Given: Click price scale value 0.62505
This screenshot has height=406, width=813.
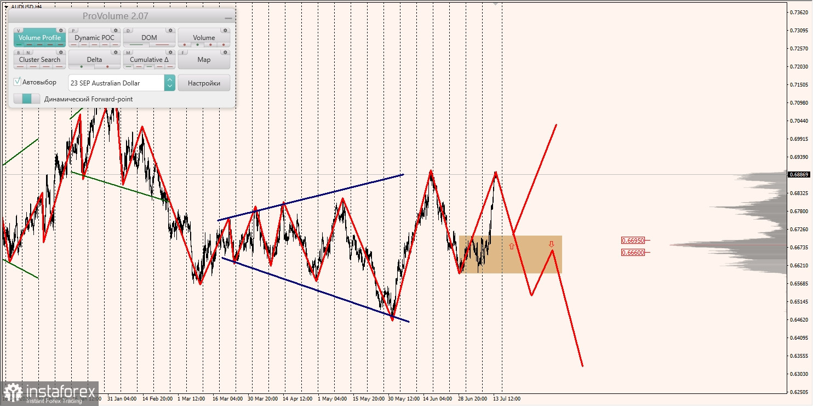Looking at the screenshot, I should (798, 392).
